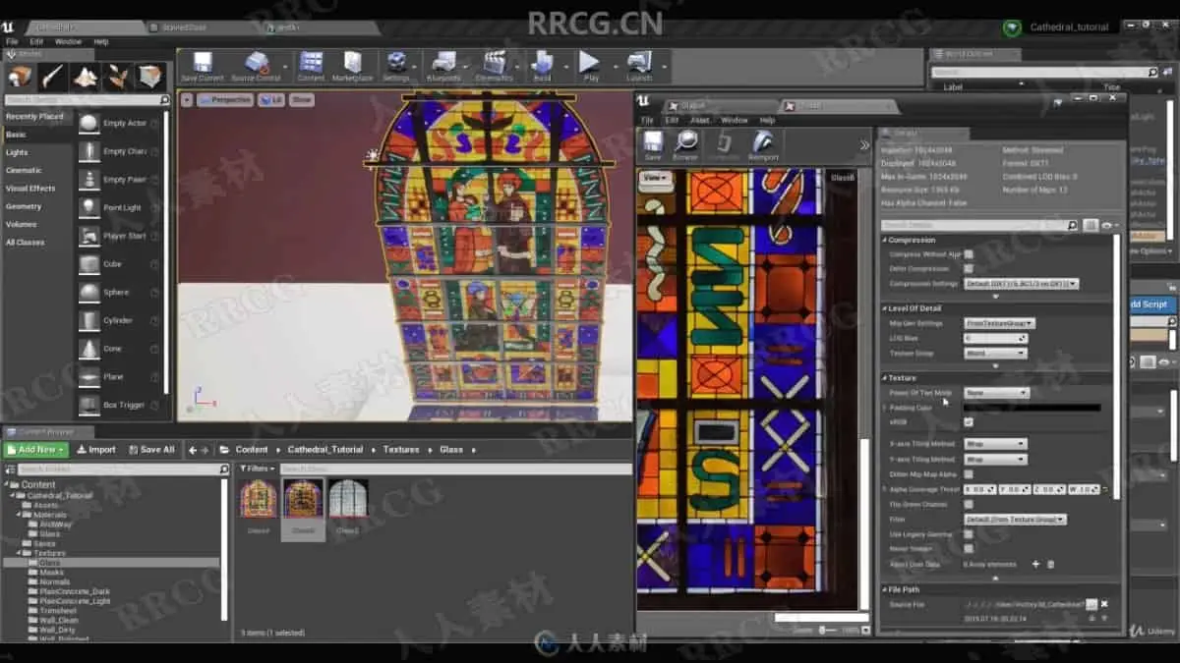Screen dimensions: 1180x663
Task: Open texture Filter dropdown
Action: [x=1015, y=519]
